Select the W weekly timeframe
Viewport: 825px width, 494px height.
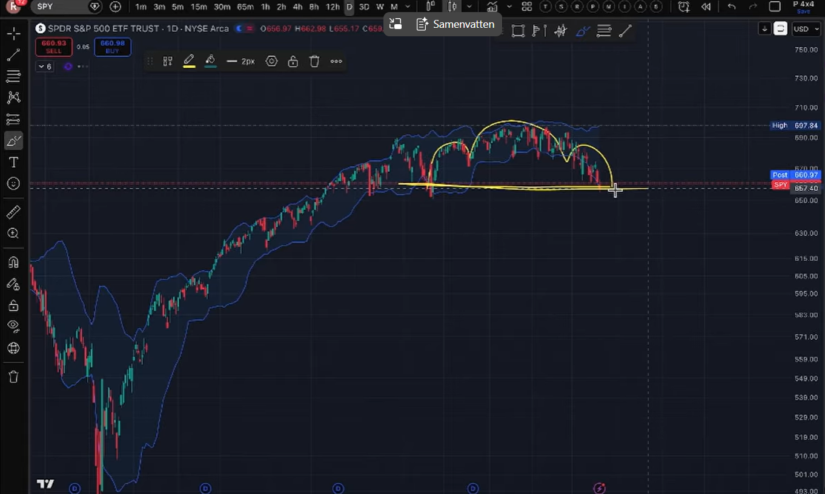tap(380, 7)
